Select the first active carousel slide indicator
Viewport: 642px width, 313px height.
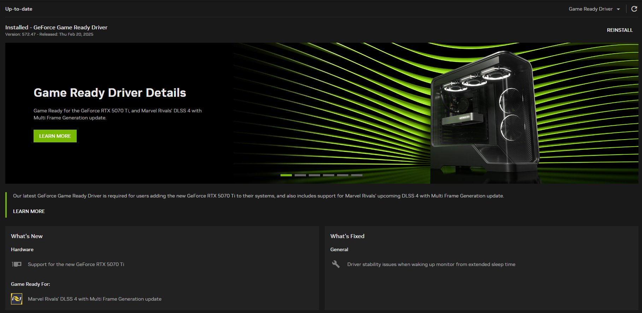click(x=286, y=175)
